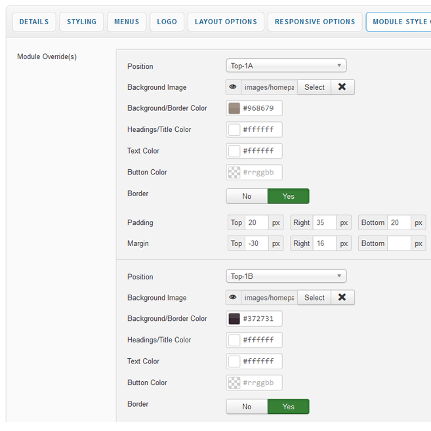Image resolution: width=431 pixels, height=431 pixels.
Task: Open the #372731 background color swatch
Action: (234, 319)
